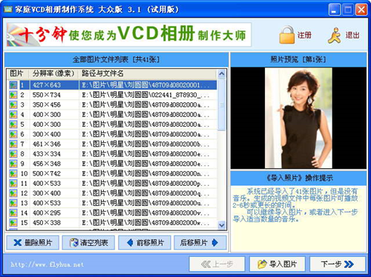Click the photo preview image
371x277 pixels.
point(298,119)
